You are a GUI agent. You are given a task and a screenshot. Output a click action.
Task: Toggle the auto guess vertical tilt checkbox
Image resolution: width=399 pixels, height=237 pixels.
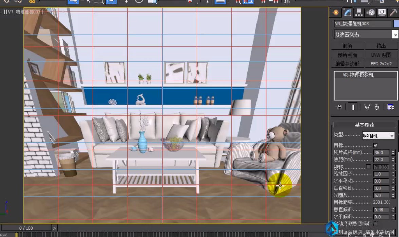tap(376, 223)
